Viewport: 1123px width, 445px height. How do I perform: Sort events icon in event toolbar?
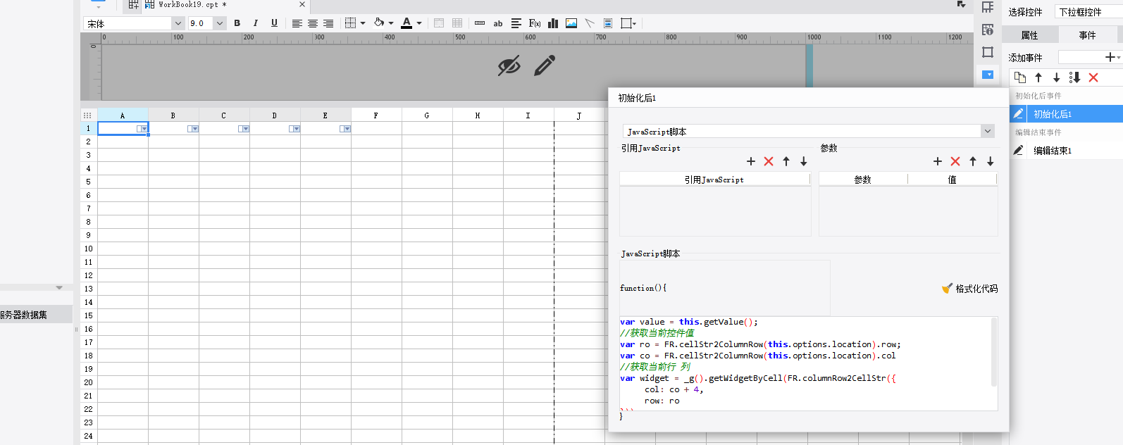coord(1074,77)
